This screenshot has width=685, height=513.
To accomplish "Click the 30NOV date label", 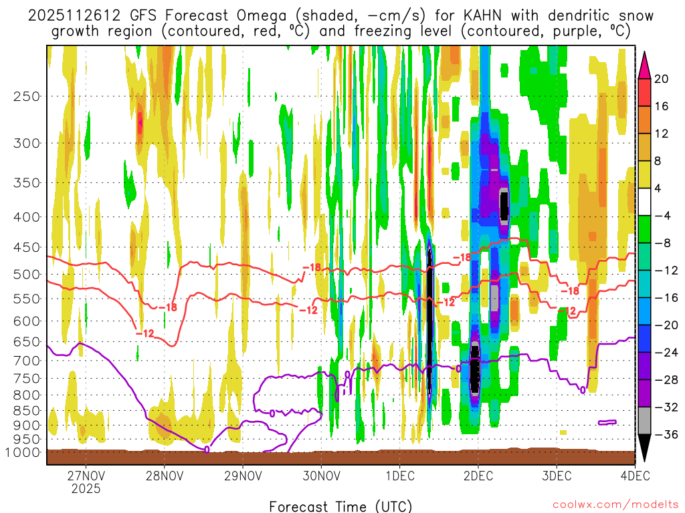I will pos(321,475).
